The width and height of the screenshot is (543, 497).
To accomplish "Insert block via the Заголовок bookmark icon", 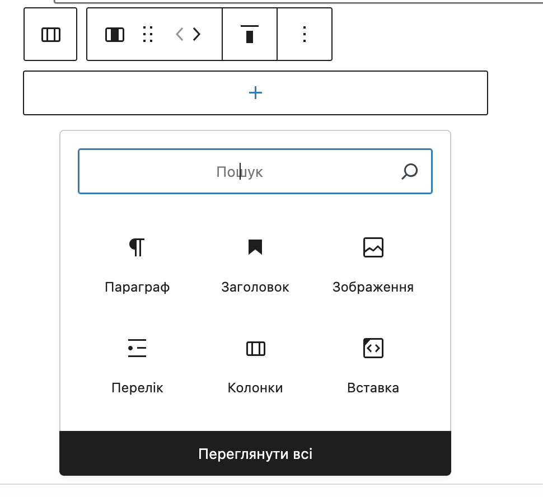I will click(x=255, y=247).
